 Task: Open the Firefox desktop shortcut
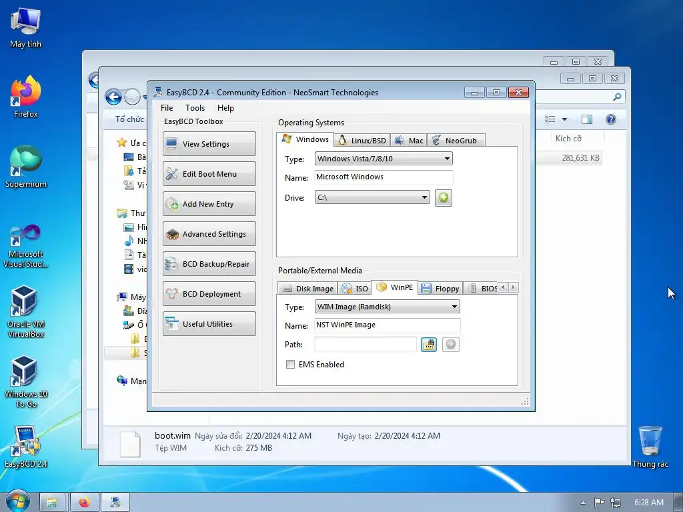pyautogui.click(x=25, y=97)
